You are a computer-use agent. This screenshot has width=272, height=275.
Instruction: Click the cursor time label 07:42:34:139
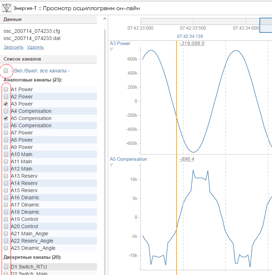click(x=190, y=36)
